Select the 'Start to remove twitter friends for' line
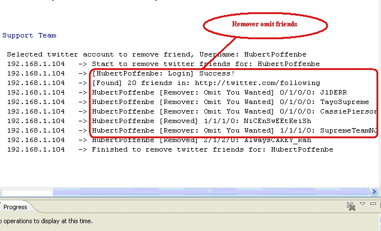This screenshot has height=231, width=381. (x=163, y=64)
